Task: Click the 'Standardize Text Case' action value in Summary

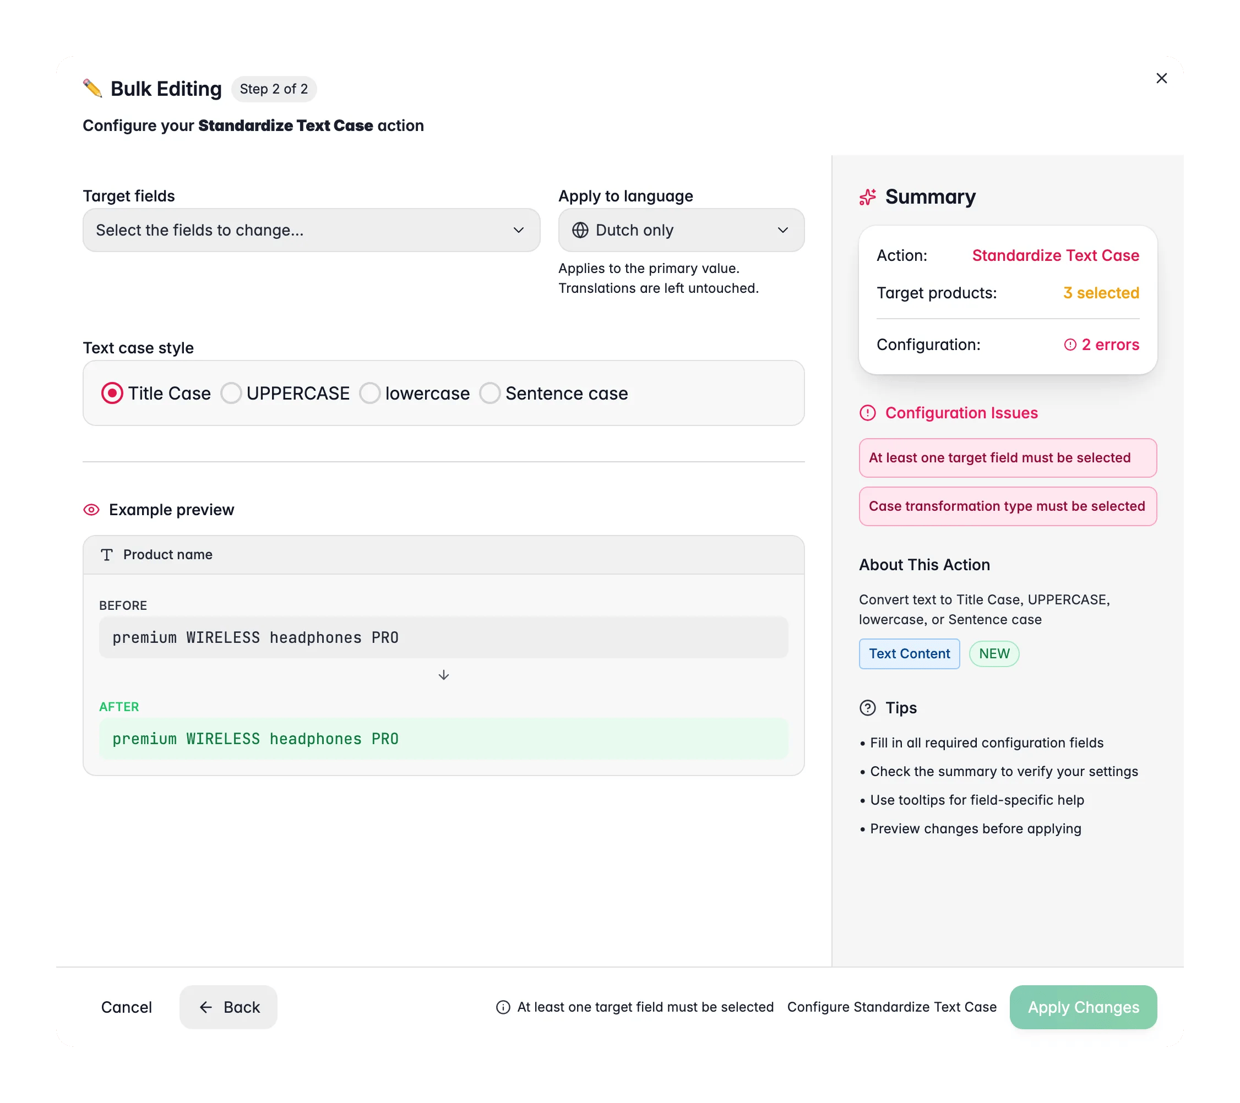Action: click(1056, 255)
